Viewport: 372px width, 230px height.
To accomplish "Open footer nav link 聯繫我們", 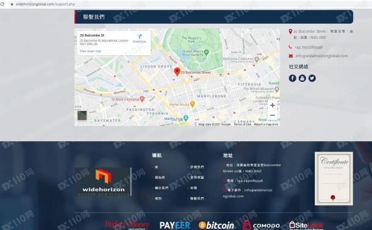I will (197, 198).
